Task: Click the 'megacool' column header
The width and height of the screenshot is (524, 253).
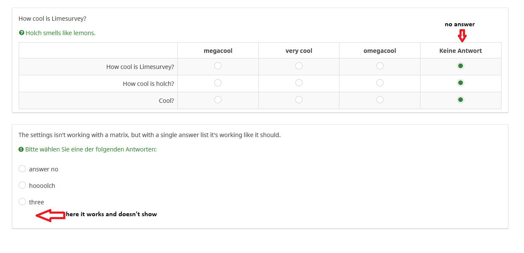Action: [x=218, y=51]
